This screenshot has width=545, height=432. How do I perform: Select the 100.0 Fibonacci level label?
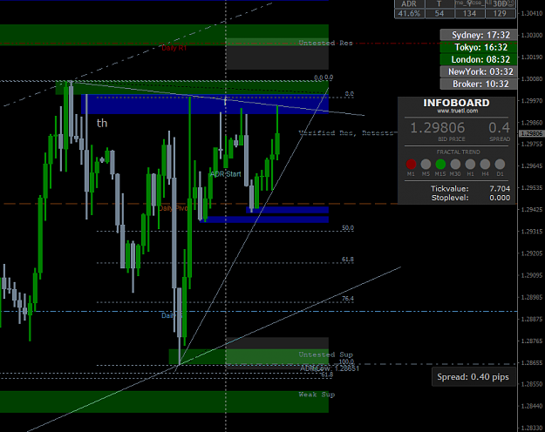(x=346, y=361)
